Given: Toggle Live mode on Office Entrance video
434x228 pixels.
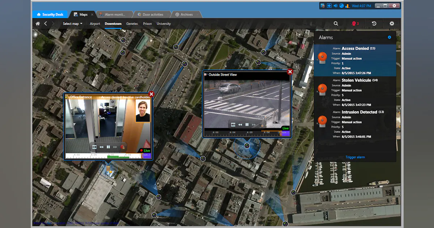Looking at the screenshot, I should tap(145, 151).
